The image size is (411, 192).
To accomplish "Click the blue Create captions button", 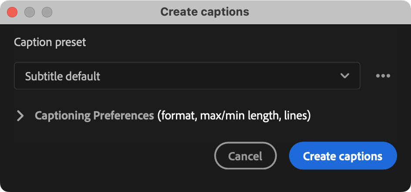I will [343, 156].
